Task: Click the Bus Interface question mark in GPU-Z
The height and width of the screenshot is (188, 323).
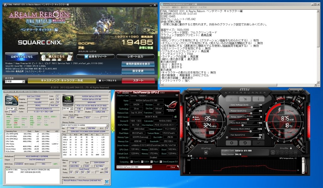Action: click(x=177, y=125)
